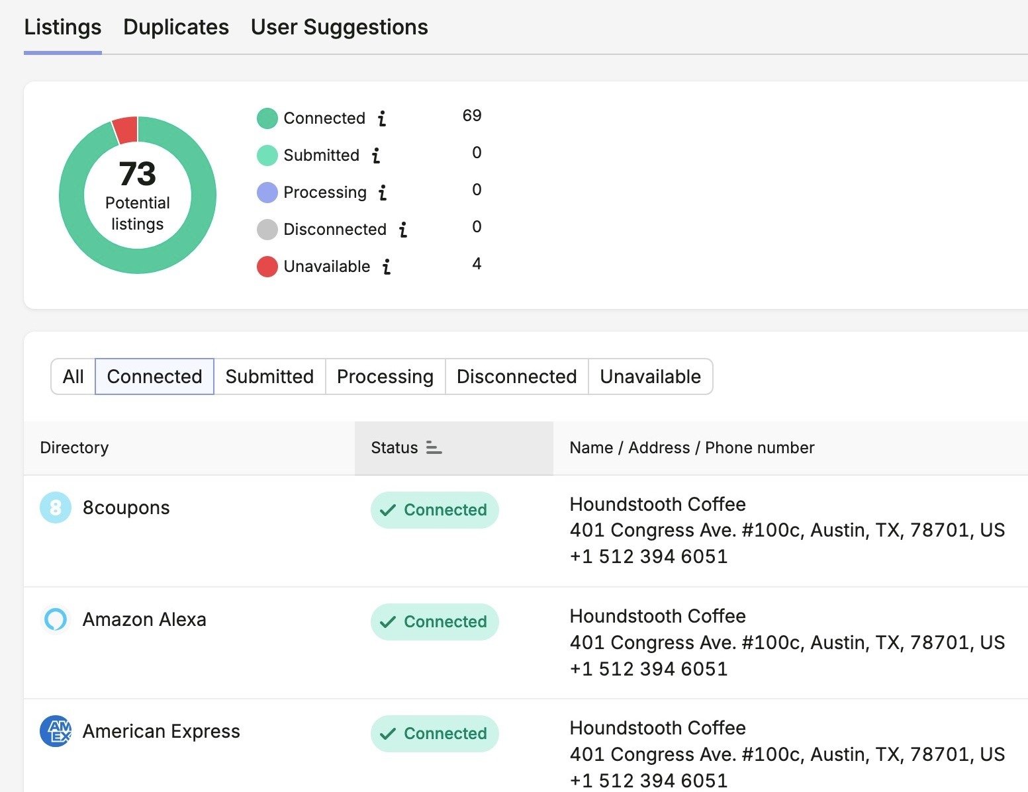Open the Processing info icon
The height and width of the screenshot is (792, 1028).
coord(382,193)
